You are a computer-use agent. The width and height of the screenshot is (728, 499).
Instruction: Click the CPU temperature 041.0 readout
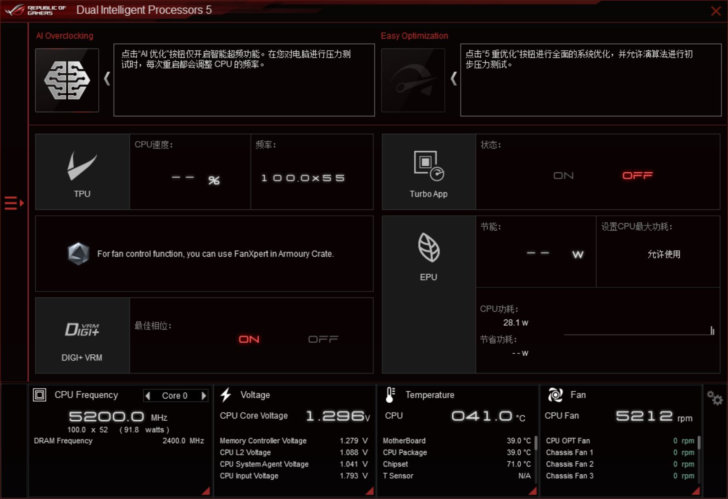click(x=489, y=416)
